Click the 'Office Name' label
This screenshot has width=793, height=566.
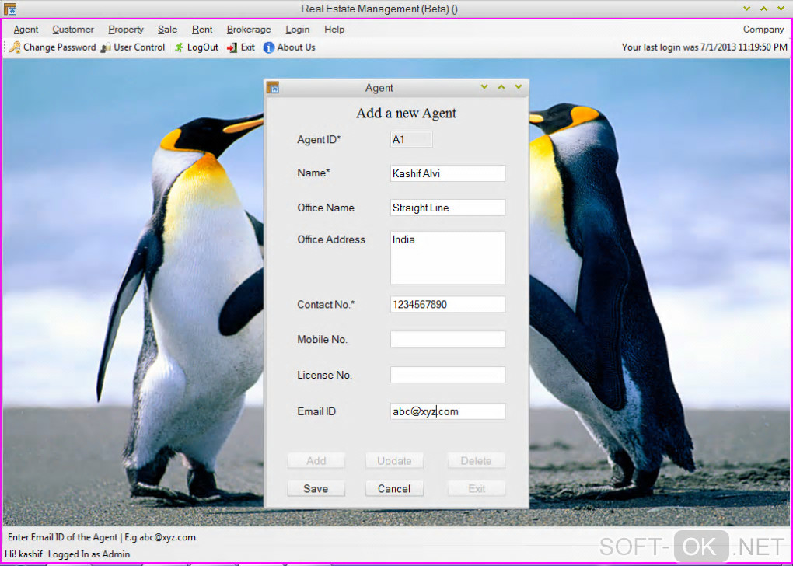tap(326, 208)
